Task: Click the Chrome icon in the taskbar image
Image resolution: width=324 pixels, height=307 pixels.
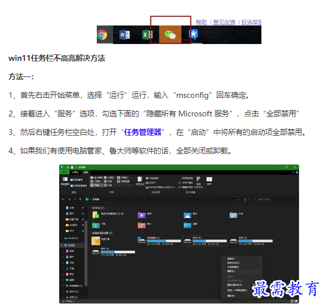Action: pyautogui.click(x=102, y=35)
